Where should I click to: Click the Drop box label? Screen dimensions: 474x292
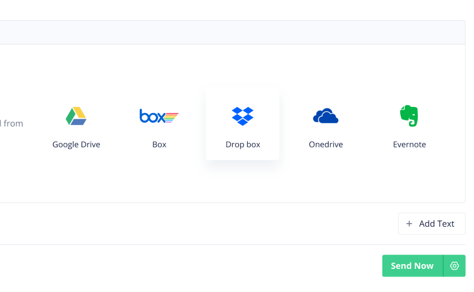point(243,144)
